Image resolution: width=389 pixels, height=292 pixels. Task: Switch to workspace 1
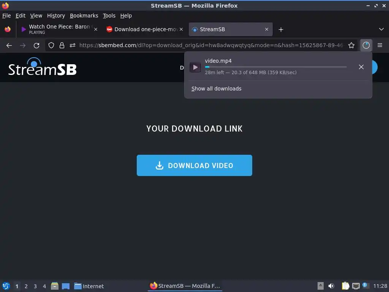point(17,286)
